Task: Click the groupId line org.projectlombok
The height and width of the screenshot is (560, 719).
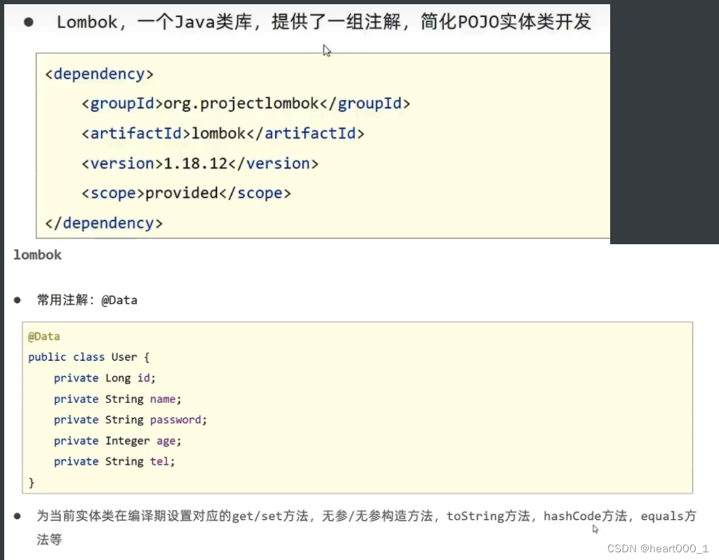Action: pos(246,104)
